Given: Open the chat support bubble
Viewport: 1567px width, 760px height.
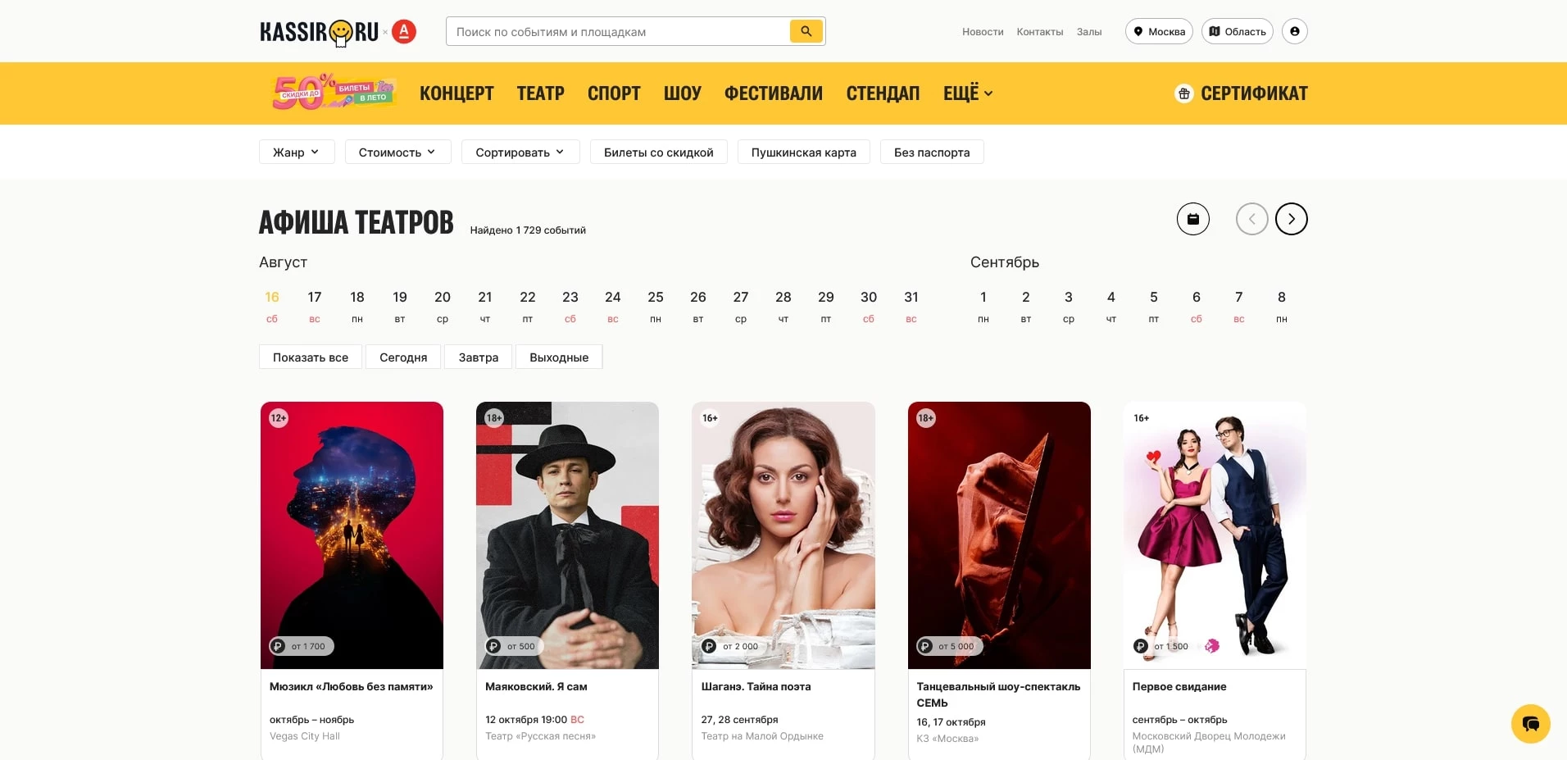Looking at the screenshot, I should click(1530, 724).
